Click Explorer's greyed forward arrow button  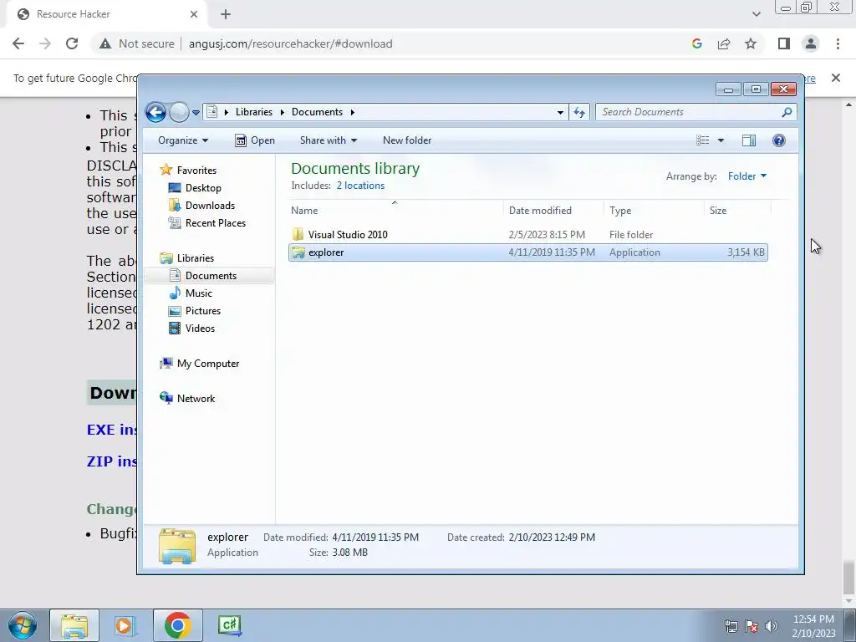coord(179,113)
